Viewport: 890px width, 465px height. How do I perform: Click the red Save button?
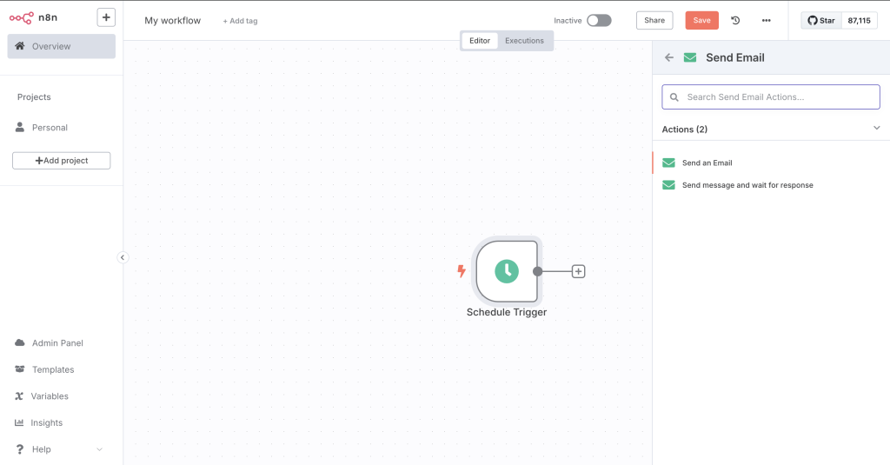[x=701, y=20]
